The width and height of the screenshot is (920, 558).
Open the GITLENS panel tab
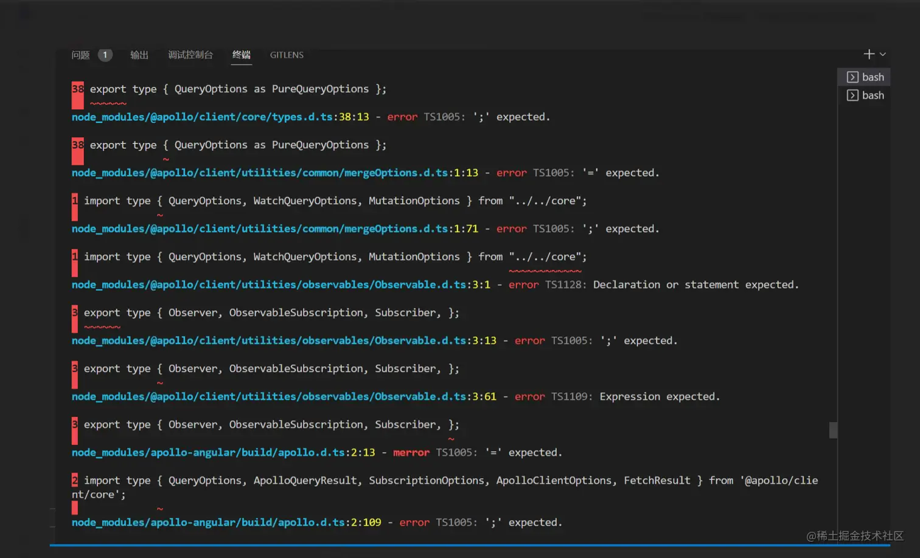pos(287,55)
